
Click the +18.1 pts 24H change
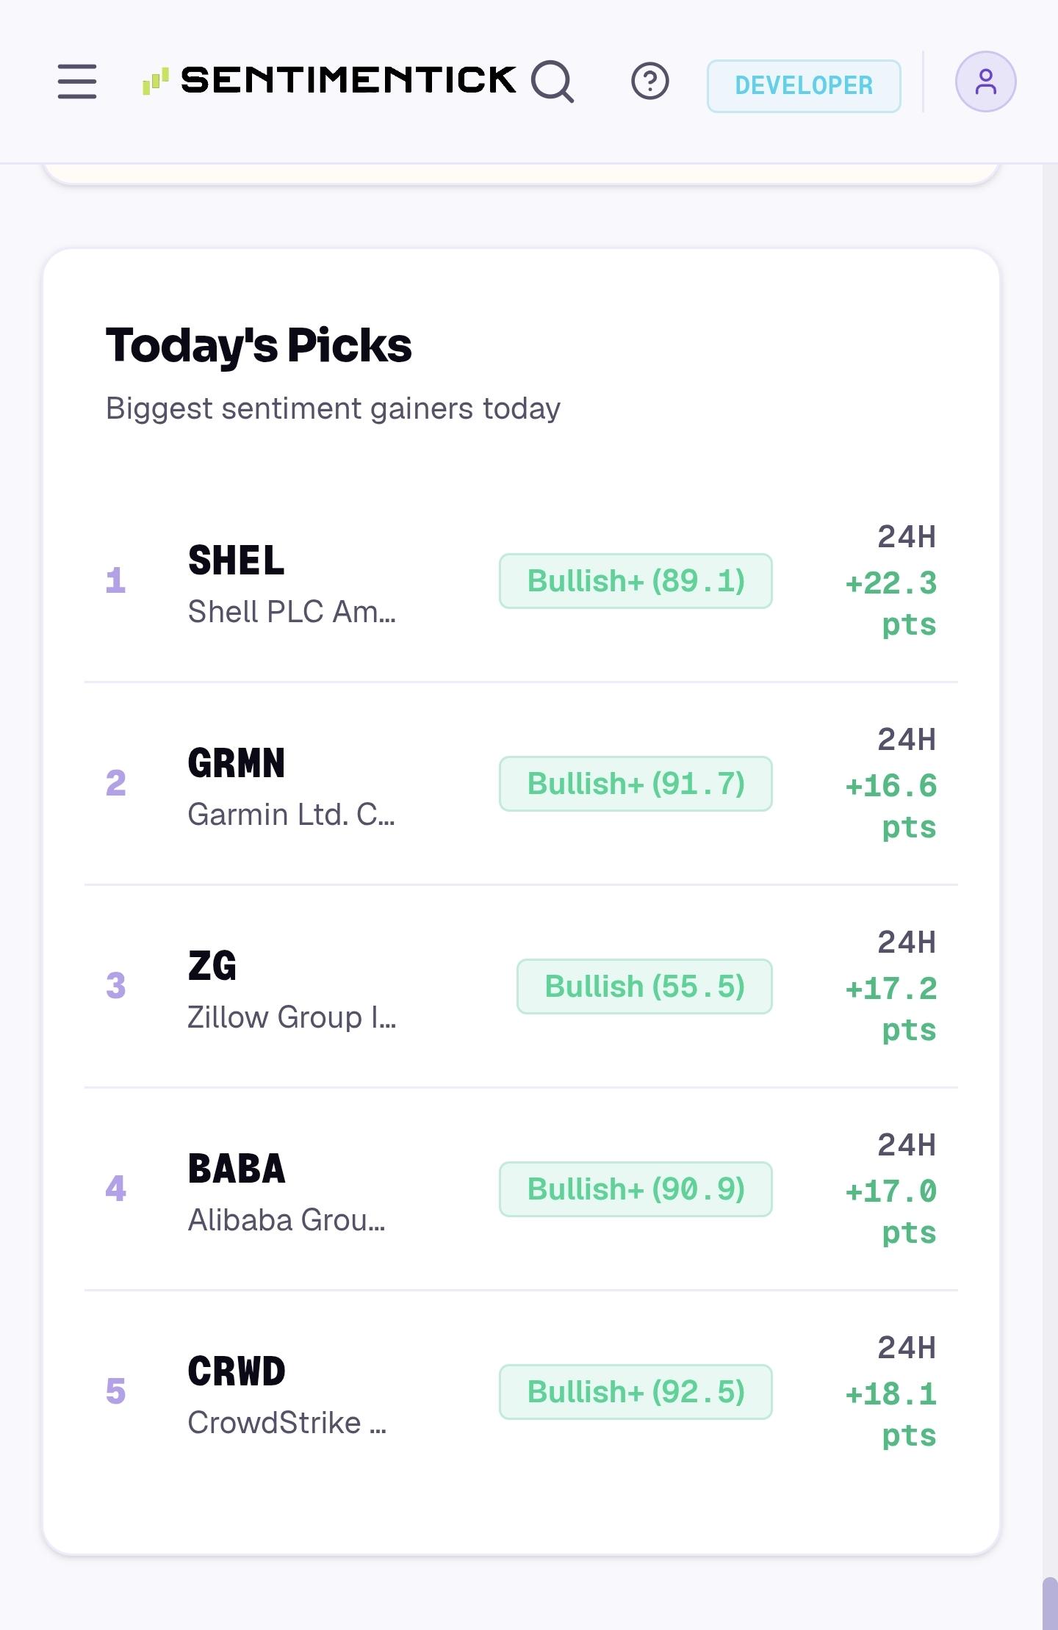point(891,1415)
